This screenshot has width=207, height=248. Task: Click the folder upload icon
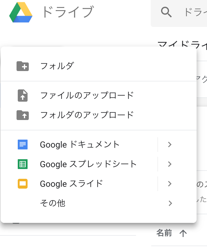coord(23,115)
